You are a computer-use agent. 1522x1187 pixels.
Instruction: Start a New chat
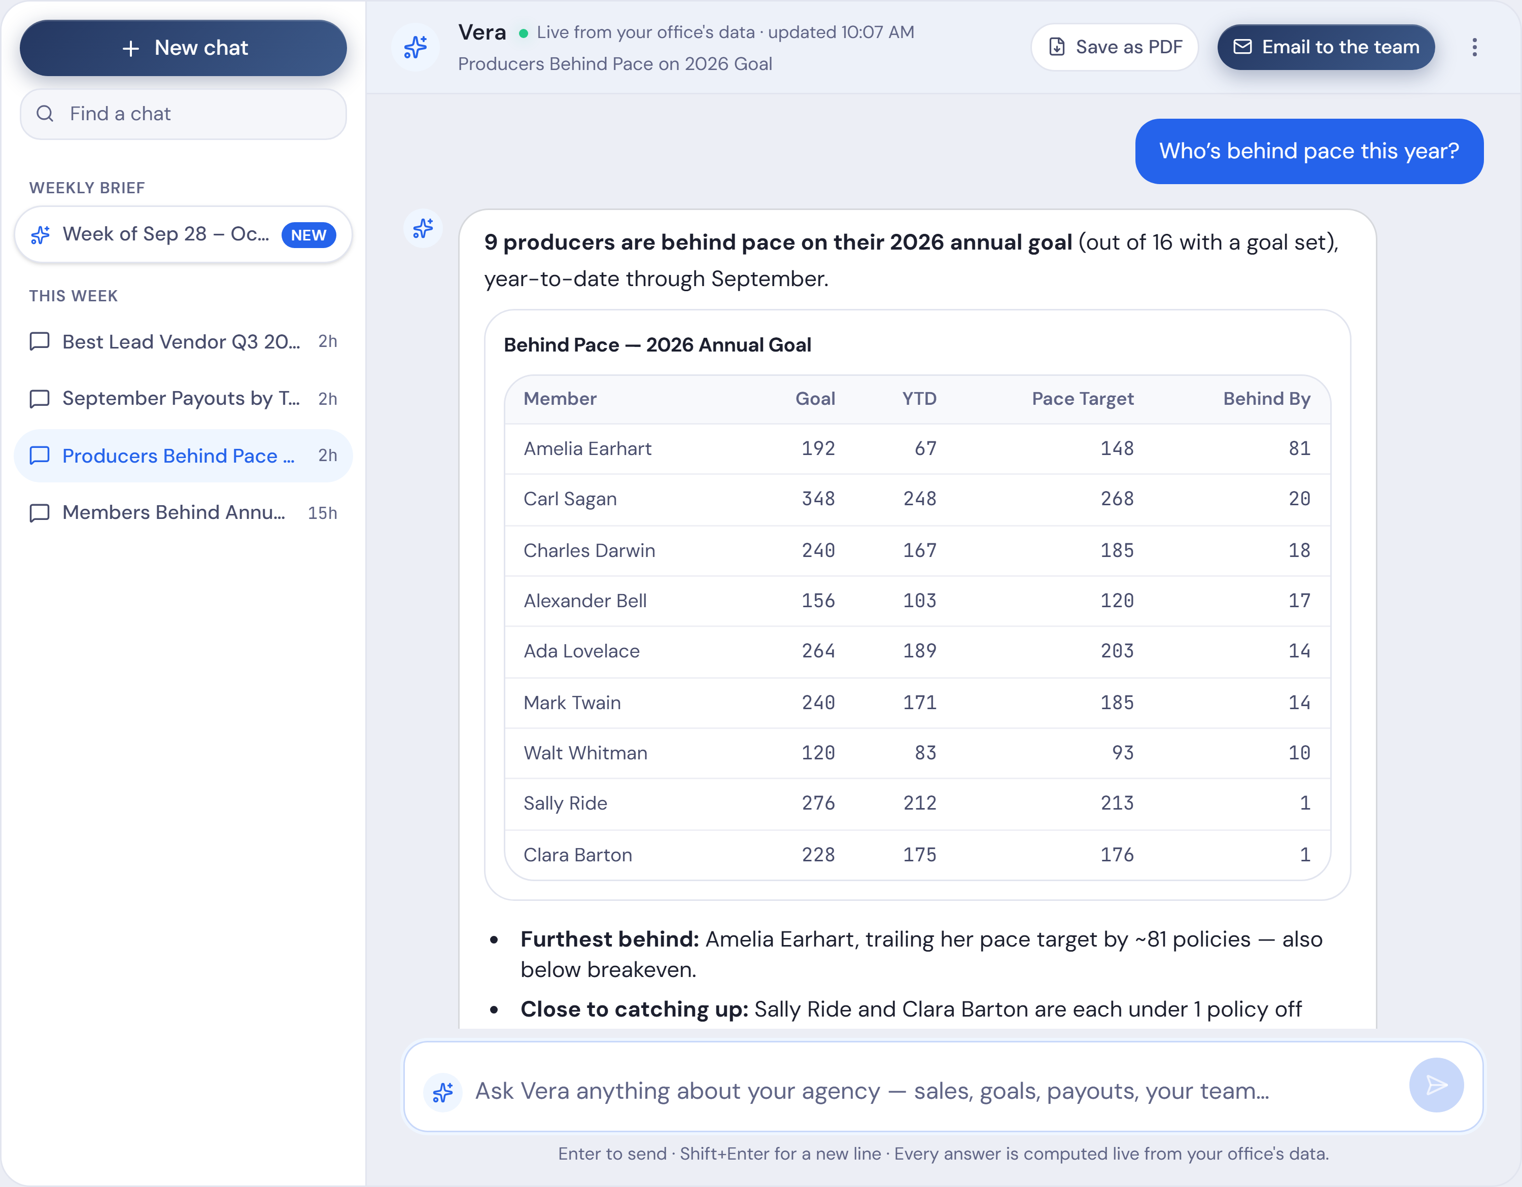183,47
